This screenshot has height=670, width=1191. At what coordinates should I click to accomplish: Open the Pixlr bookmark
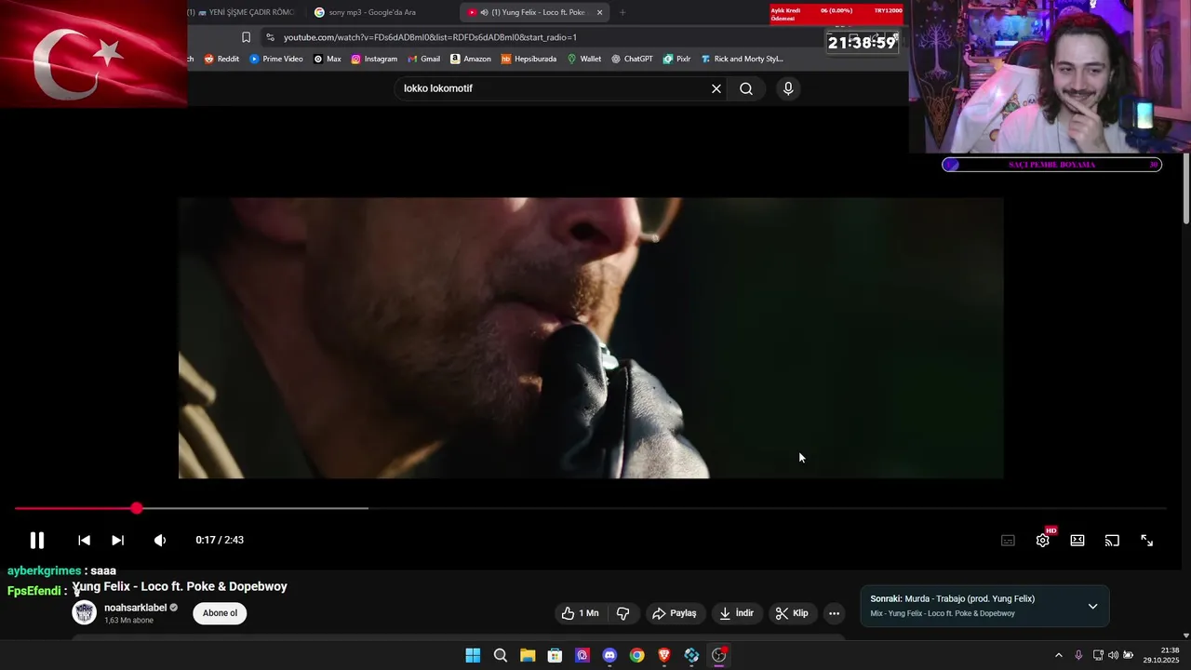tap(676, 59)
